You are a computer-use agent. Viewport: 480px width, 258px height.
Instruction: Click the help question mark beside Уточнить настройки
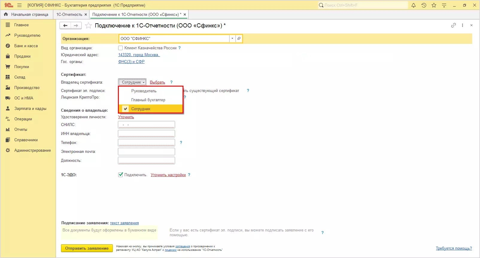[189, 175]
